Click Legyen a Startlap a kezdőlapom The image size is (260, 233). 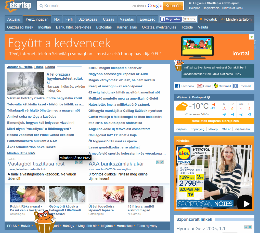point(217,3)
